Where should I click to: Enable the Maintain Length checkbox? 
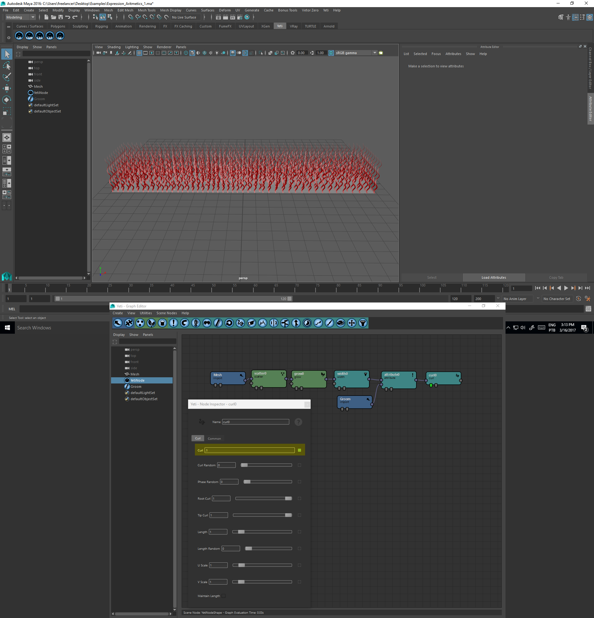click(x=223, y=596)
